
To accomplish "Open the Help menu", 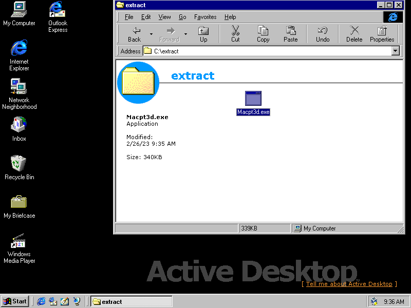I will [230, 17].
